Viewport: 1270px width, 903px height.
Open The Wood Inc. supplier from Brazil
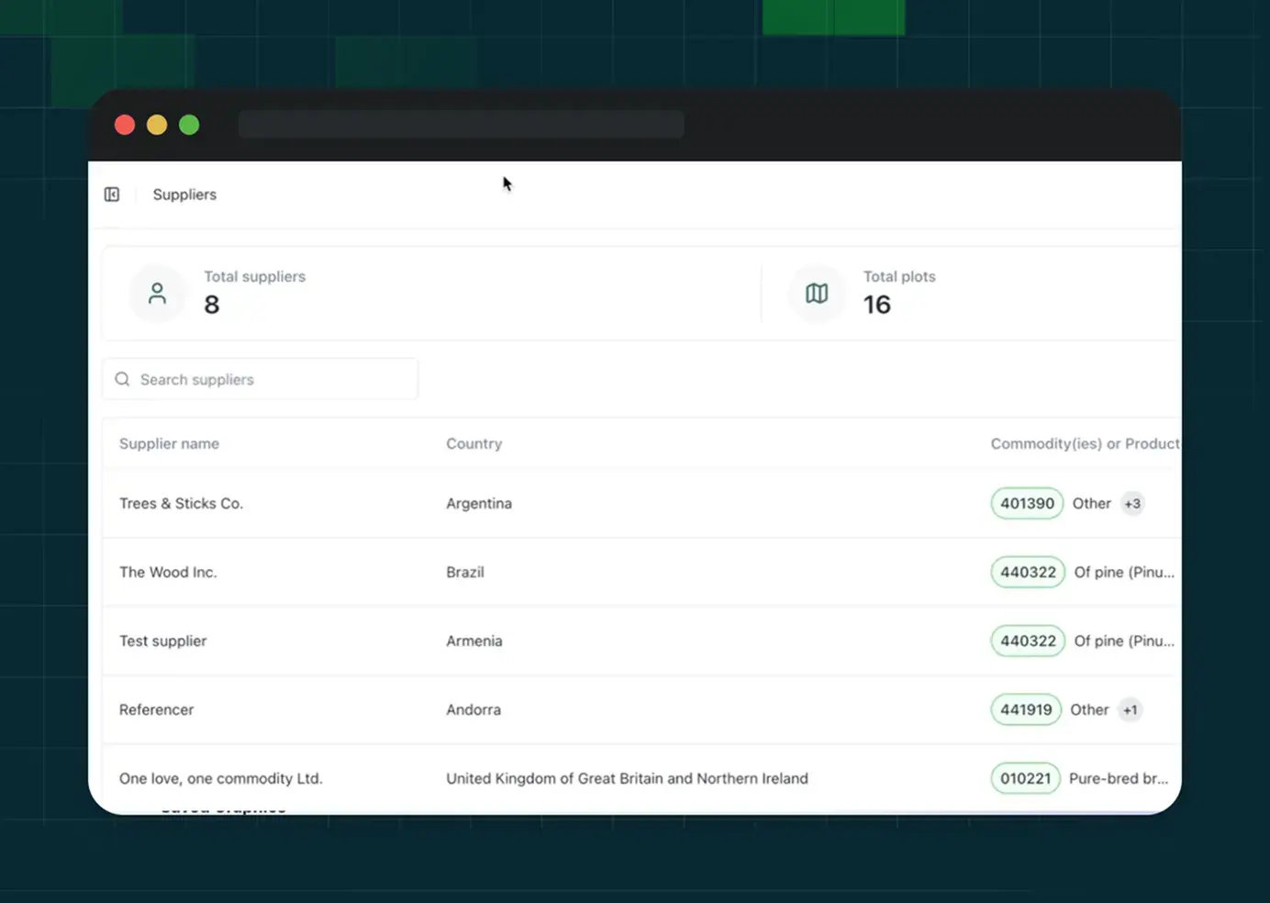(x=168, y=572)
